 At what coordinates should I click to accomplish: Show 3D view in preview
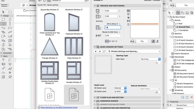[129, 18]
